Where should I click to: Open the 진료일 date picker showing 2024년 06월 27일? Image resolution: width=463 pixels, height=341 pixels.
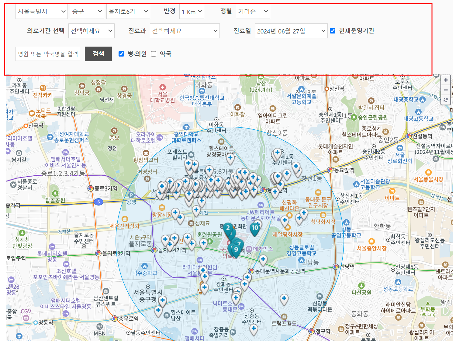click(291, 31)
